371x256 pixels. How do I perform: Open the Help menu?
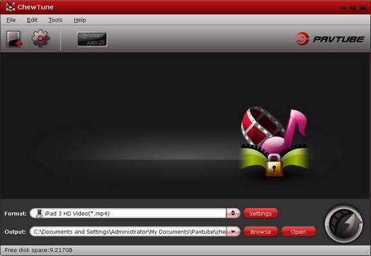coord(80,20)
